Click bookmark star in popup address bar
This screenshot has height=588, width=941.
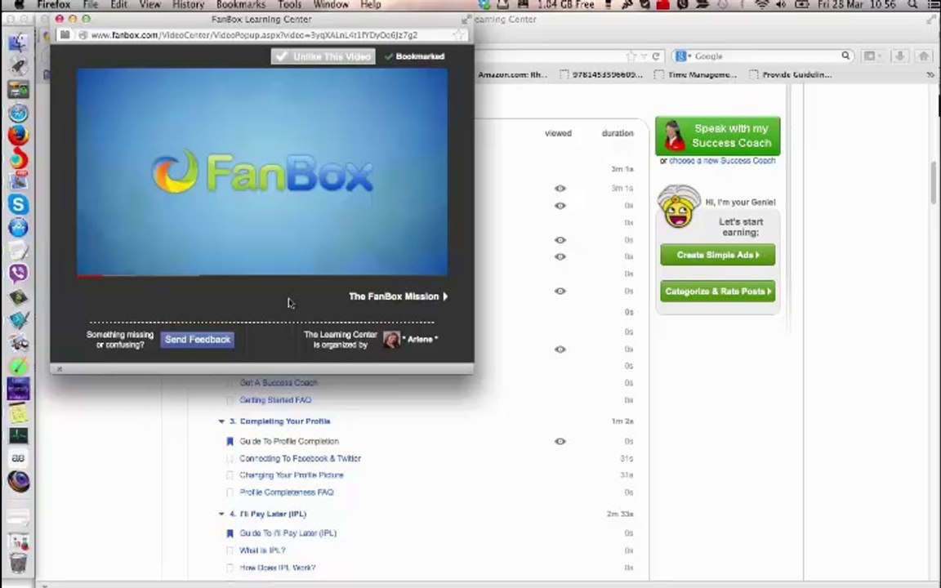(x=459, y=35)
